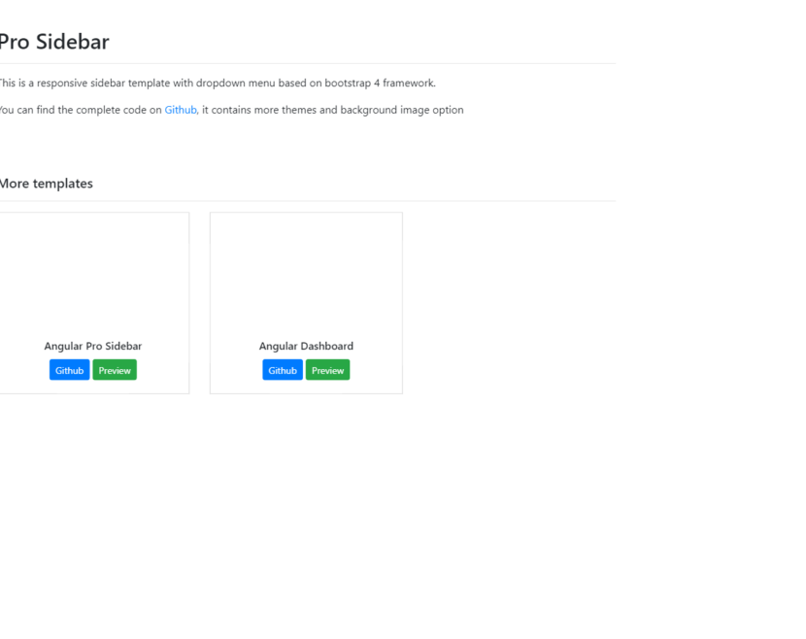Click the divider line below Pro Sidebar heading
Screen dimensions: 806x639
[308, 64]
